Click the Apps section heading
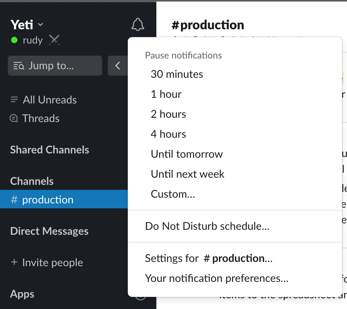347x309 pixels. 22,294
